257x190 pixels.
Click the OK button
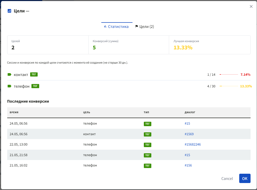click(x=245, y=178)
